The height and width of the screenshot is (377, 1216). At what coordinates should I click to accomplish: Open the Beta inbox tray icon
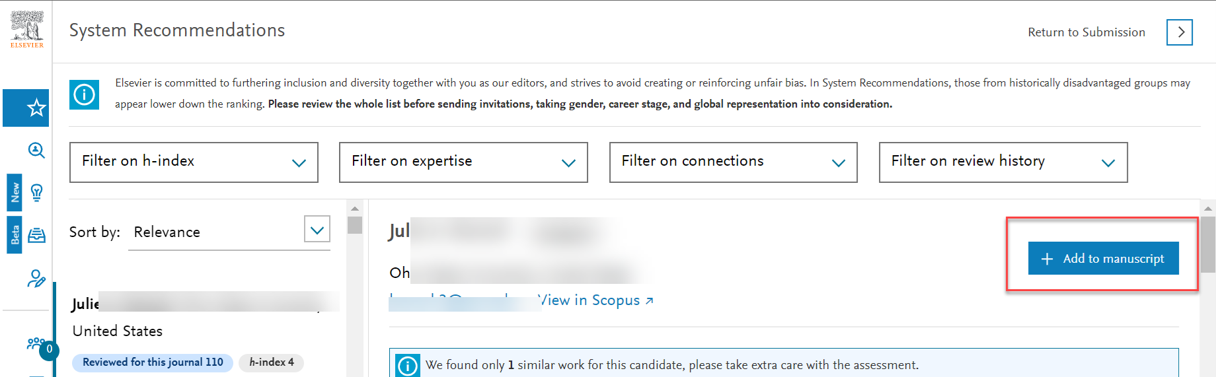pyautogui.click(x=37, y=235)
